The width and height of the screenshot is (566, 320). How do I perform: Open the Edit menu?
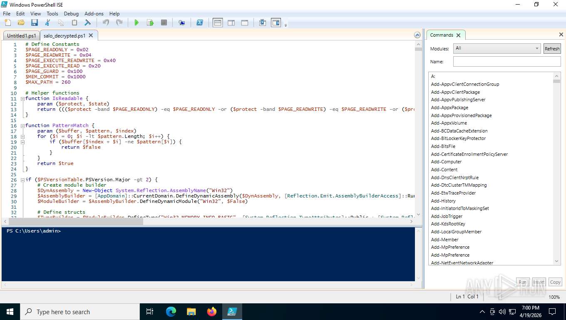20,13
